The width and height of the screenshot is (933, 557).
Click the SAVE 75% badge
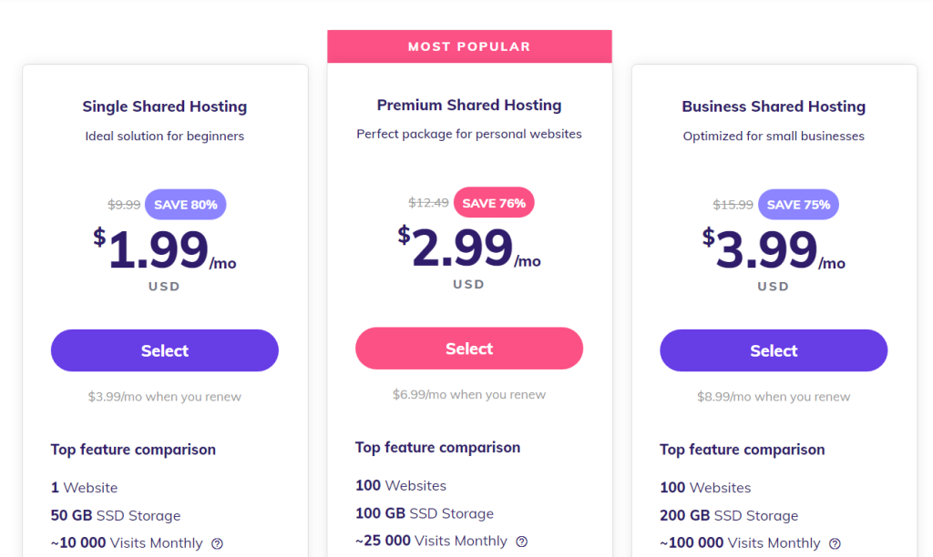798,205
